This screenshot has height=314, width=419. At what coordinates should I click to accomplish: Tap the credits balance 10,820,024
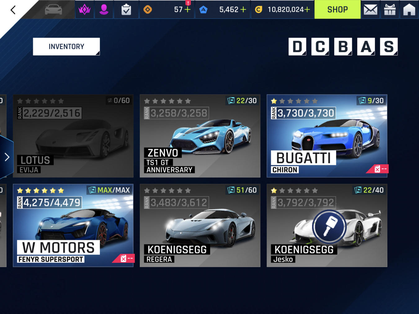285,10
